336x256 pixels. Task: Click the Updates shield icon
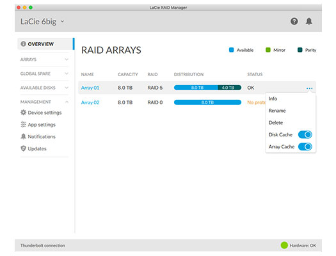[23, 148]
